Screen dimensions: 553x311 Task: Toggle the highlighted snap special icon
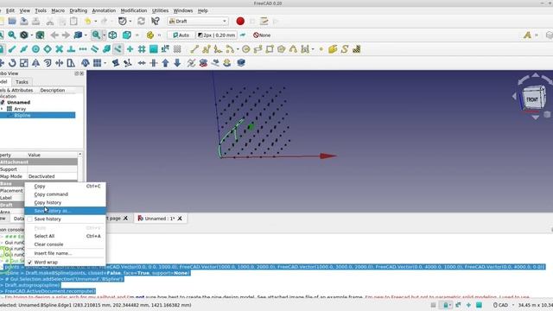coord(118,49)
